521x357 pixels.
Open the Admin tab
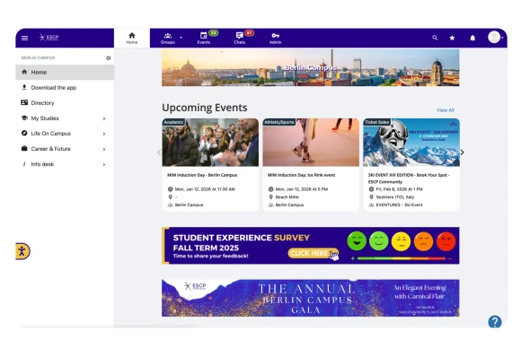click(276, 39)
